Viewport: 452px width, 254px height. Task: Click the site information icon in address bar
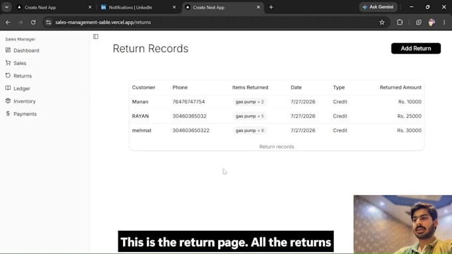pyautogui.click(x=49, y=22)
